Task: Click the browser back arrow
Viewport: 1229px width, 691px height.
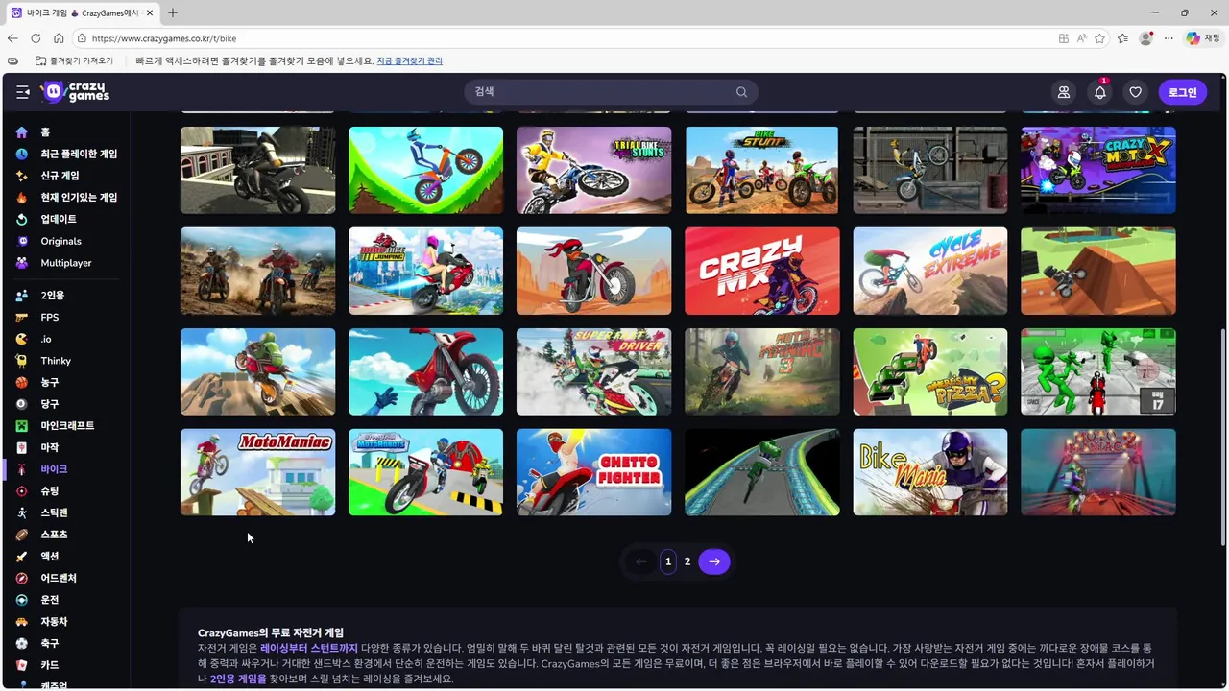Action: pyautogui.click(x=12, y=38)
